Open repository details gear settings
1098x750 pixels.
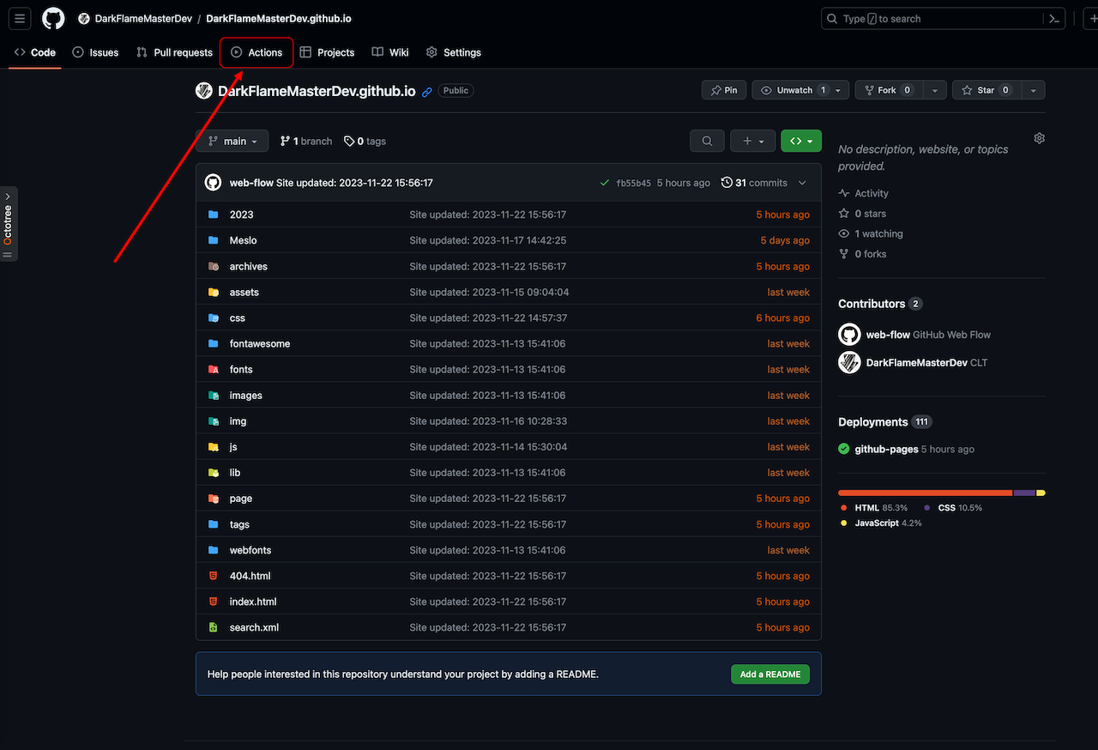(1039, 138)
